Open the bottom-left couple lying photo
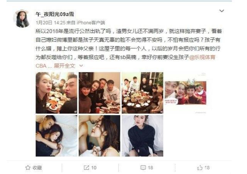The width and height of the screenshot is (247, 174). point(57,136)
